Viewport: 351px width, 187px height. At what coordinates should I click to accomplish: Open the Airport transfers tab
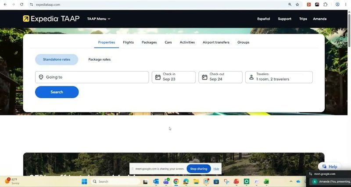tap(216, 42)
